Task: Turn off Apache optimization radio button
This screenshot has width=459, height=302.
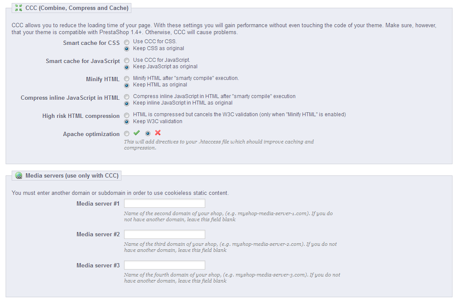Action: (148, 134)
